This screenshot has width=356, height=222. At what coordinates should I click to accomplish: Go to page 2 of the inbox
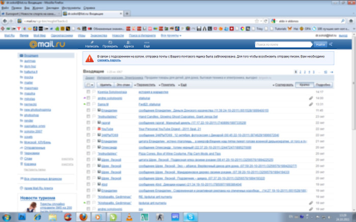coord(300,72)
